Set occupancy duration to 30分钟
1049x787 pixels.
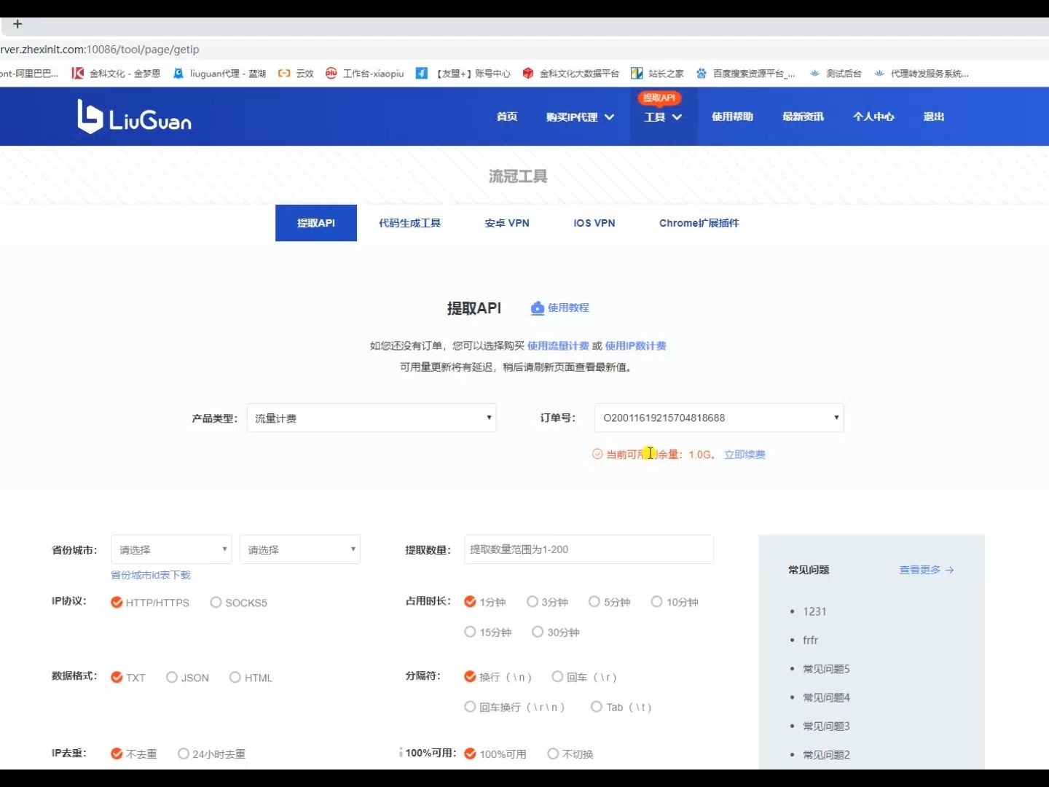pos(555,632)
